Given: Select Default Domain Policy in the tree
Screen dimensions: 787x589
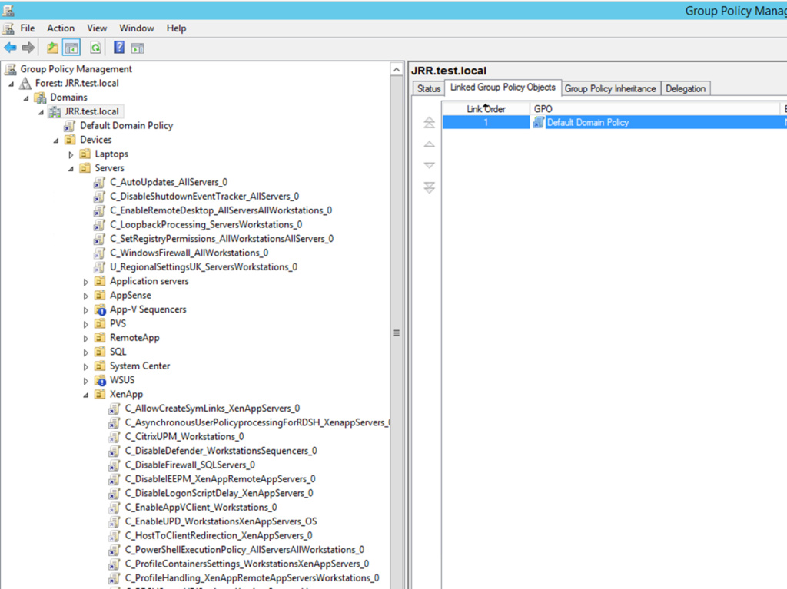Looking at the screenshot, I should pos(126,126).
